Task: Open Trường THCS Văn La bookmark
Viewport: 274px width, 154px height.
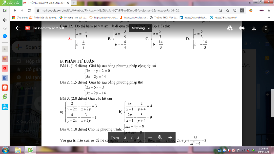Action: pos(164,18)
